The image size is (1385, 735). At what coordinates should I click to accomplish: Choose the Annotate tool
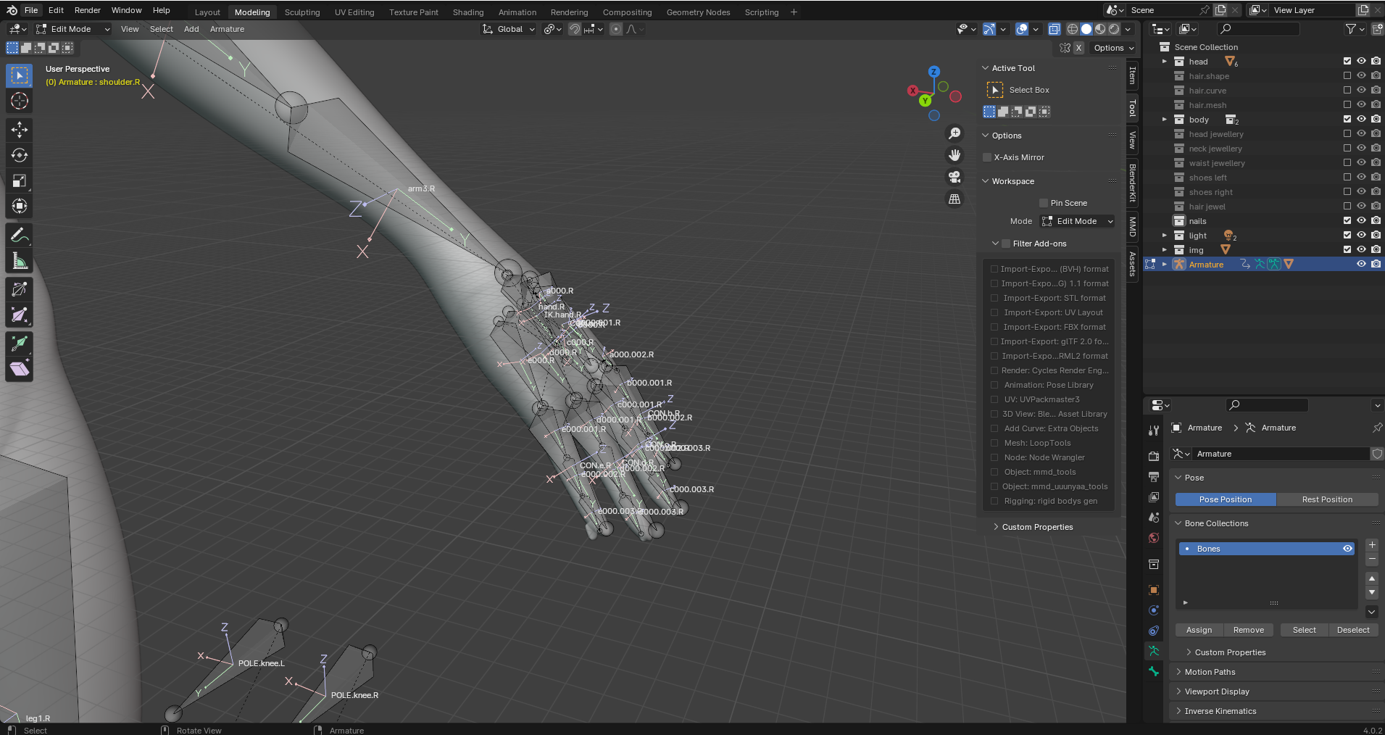coord(20,235)
